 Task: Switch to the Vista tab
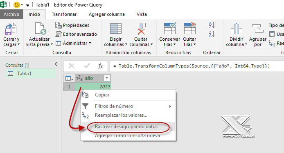click(x=142, y=14)
